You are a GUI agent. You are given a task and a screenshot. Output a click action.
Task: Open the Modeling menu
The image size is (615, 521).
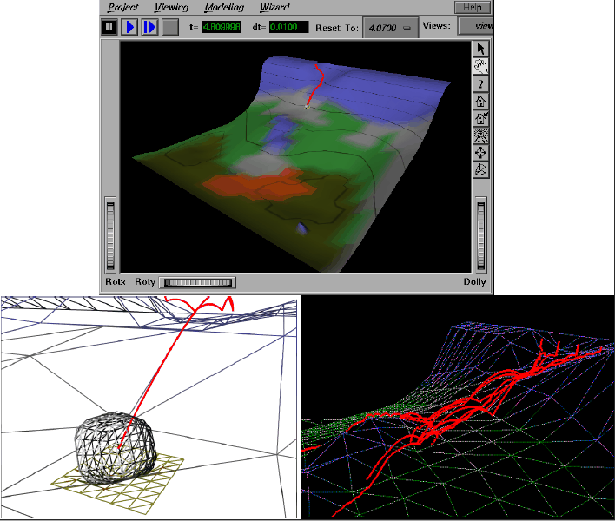[x=223, y=7]
